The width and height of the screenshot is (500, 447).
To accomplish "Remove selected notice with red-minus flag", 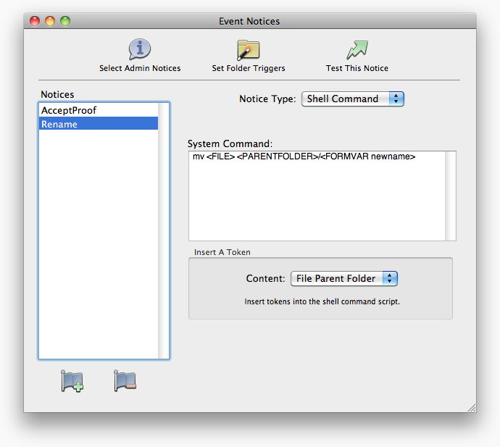I will click(x=125, y=381).
